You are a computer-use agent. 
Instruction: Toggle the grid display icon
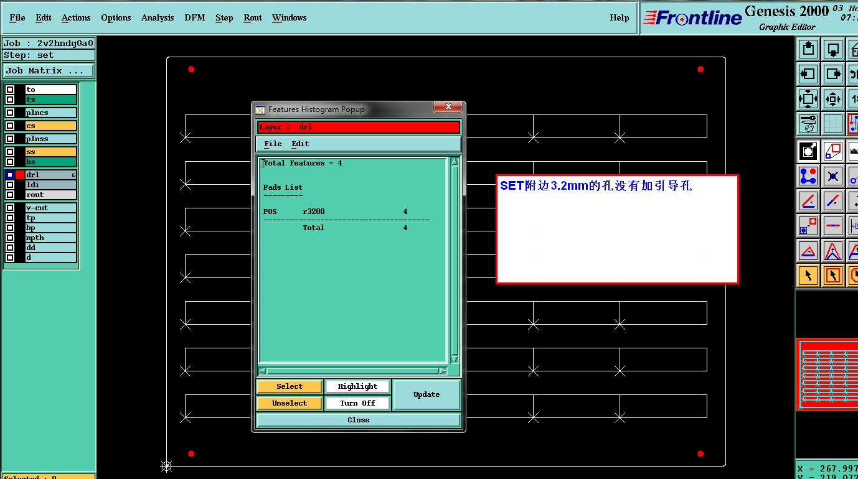coord(833,124)
